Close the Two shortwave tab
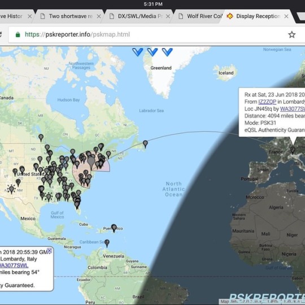 (99, 16)
